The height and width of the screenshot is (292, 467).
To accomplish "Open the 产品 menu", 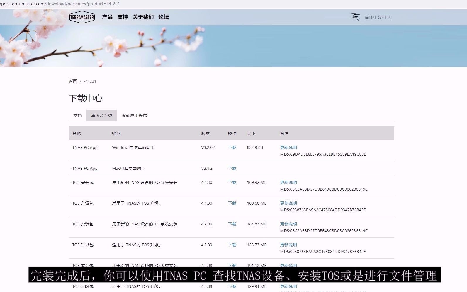I will click(x=107, y=17).
